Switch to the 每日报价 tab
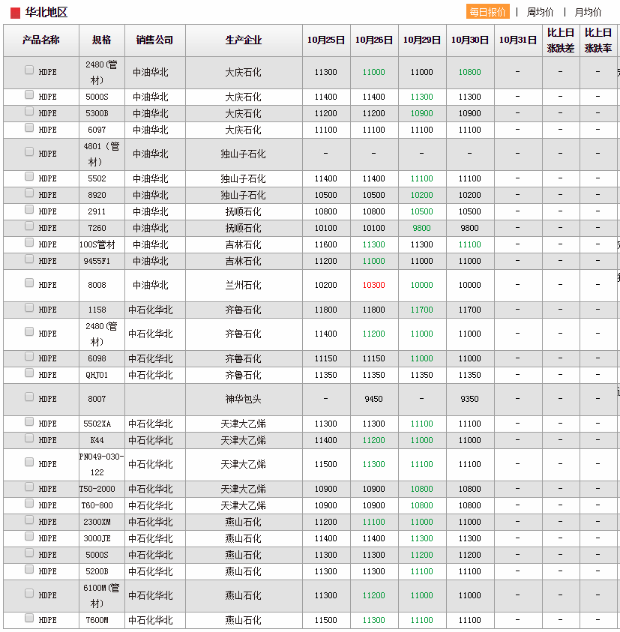Viewport: 620px width, 632px height. pos(487,12)
